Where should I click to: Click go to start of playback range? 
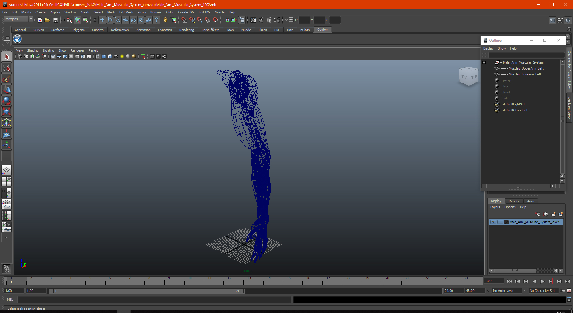pos(509,281)
